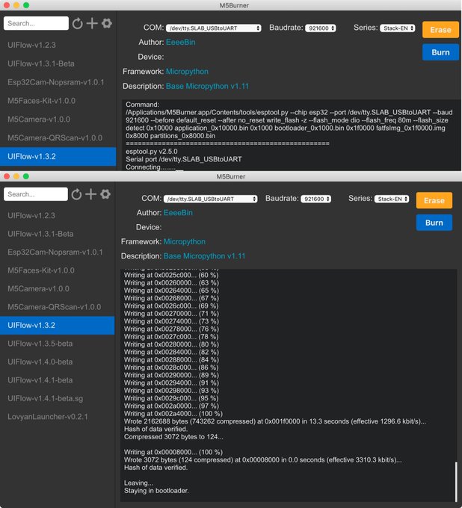Viewport: 462px width, 508px height.
Task: Click Micropython framework link in top window
Action: 187,72
